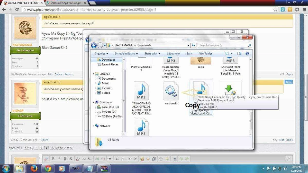Click Explorer back arrow button
Viewport: 308px width, 173px height.
click(94, 45)
